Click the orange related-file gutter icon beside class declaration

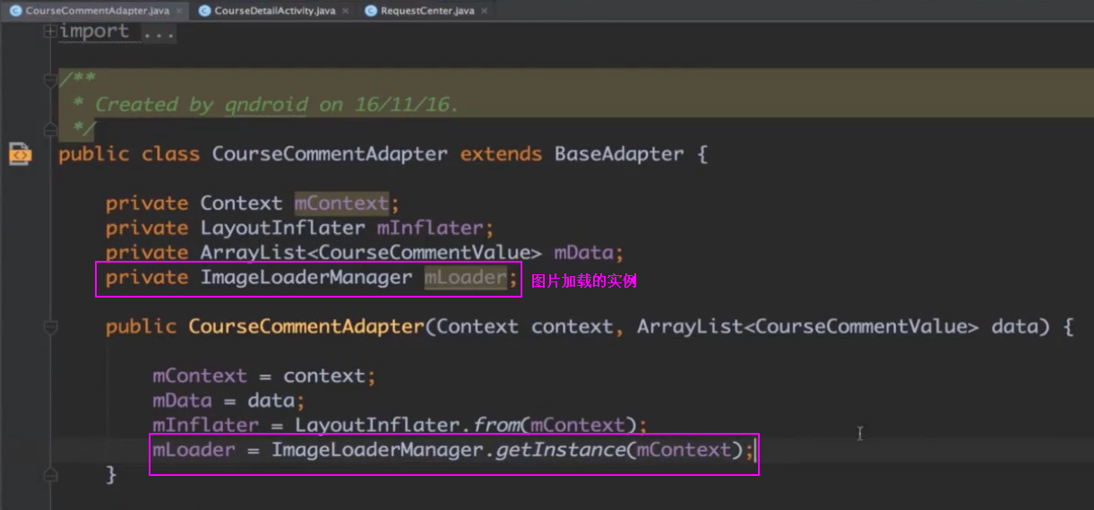pyautogui.click(x=20, y=154)
